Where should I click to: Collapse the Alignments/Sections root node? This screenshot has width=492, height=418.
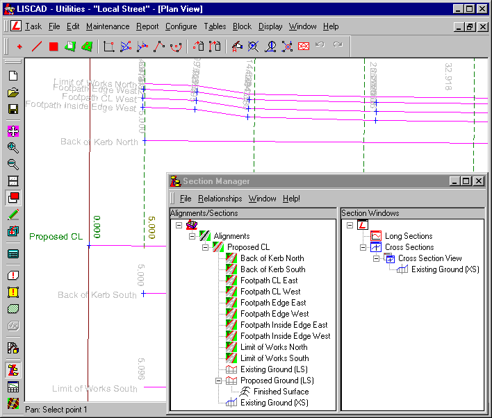tap(179, 225)
